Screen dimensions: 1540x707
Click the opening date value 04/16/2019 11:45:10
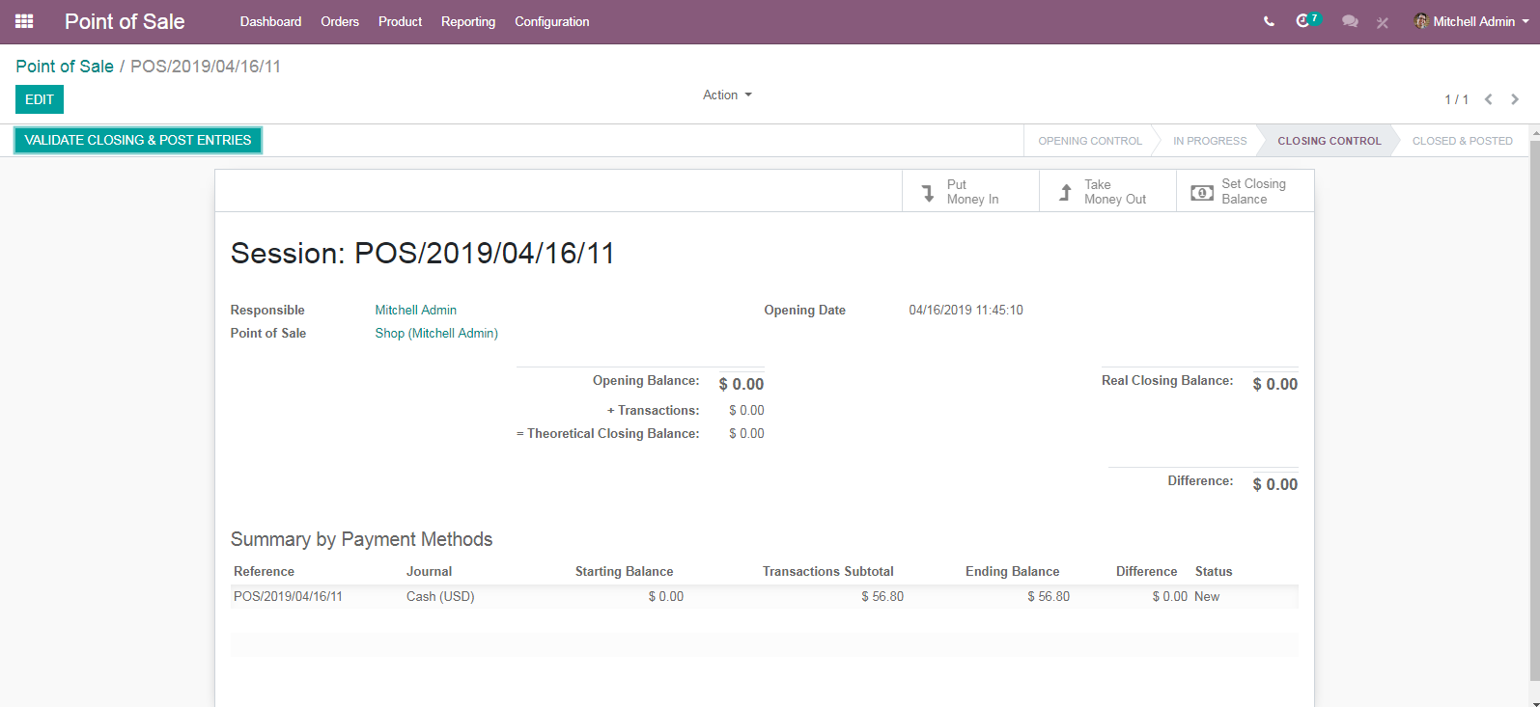click(x=966, y=310)
